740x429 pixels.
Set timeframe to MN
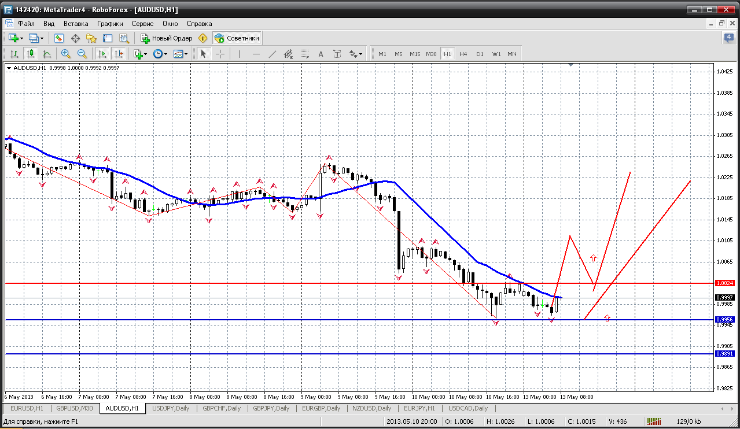tap(512, 54)
